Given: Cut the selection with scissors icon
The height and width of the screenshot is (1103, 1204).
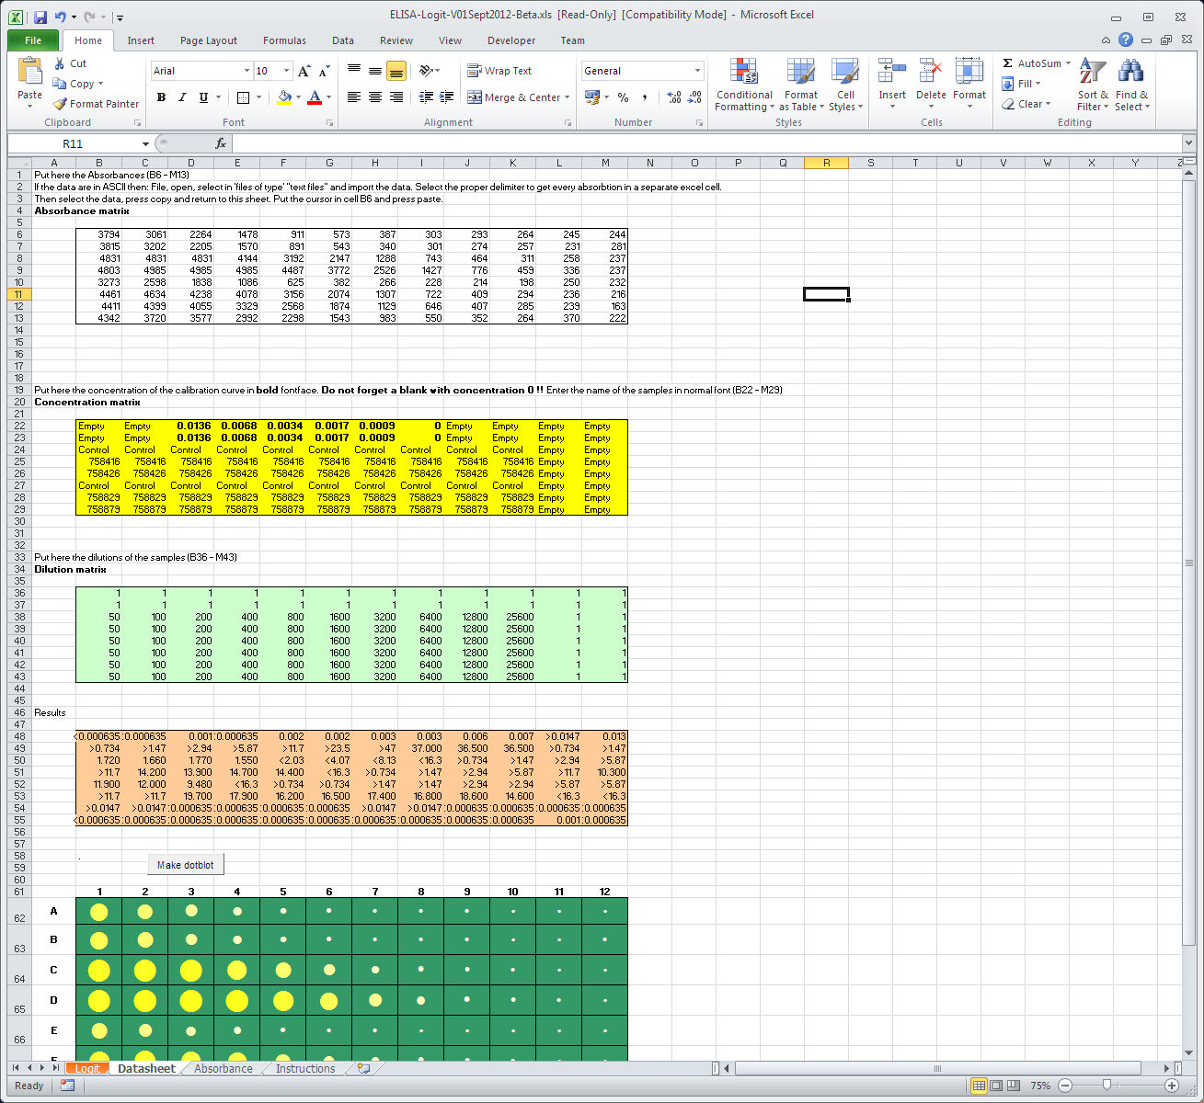Looking at the screenshot, I should pyautogui.click(x=61, y=63).
